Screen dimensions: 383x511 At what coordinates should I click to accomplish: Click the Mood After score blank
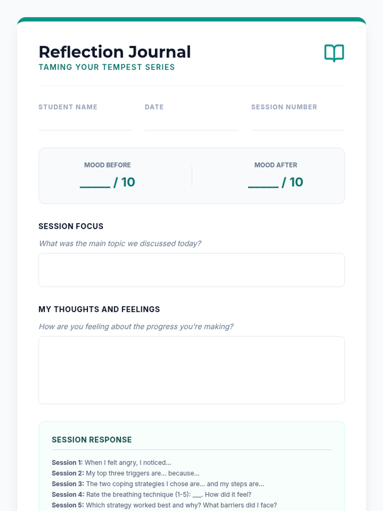tap(263, 183)
